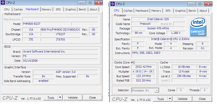Click the 533.35 MHz rated FSB value

[x=143, y=81]
